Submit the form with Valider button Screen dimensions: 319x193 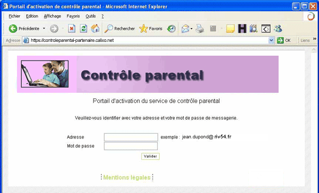tap(150, 156)
